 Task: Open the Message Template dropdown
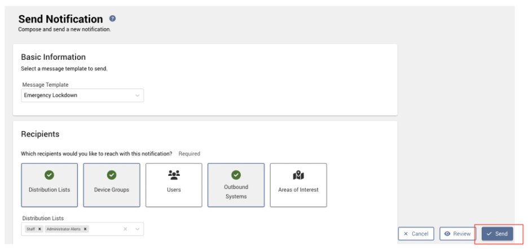point(137,95)
